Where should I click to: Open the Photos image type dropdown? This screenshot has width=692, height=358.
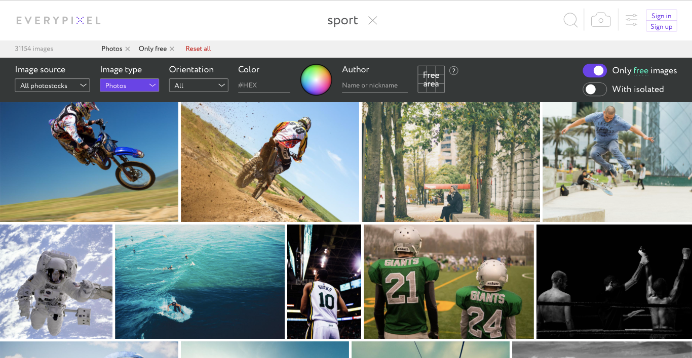pyautogui.click(x=129, y=85)
